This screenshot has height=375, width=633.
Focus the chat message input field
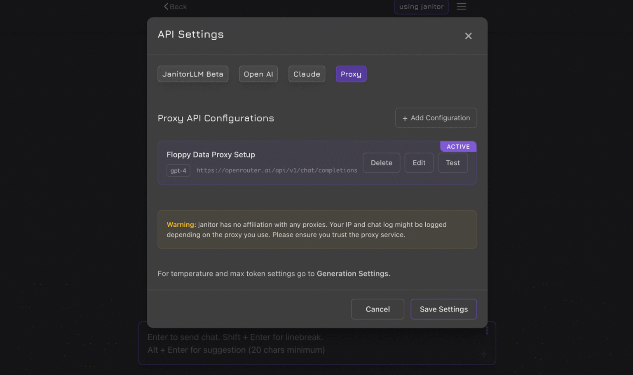pyautogui.click(x=288, y=343)
